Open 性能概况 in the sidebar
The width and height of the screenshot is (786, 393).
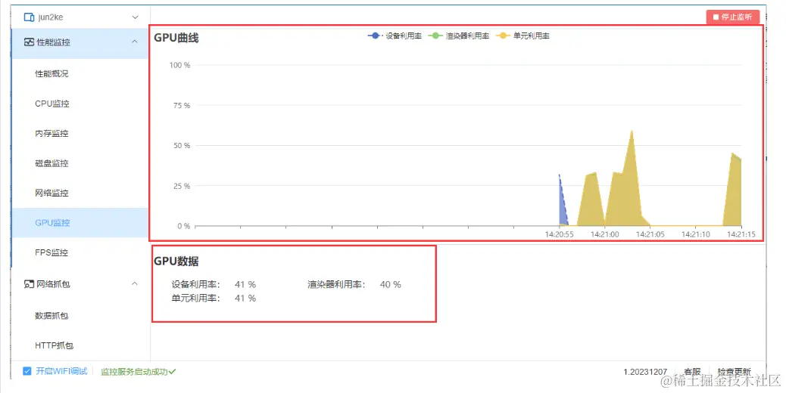[x=51, y=74]
